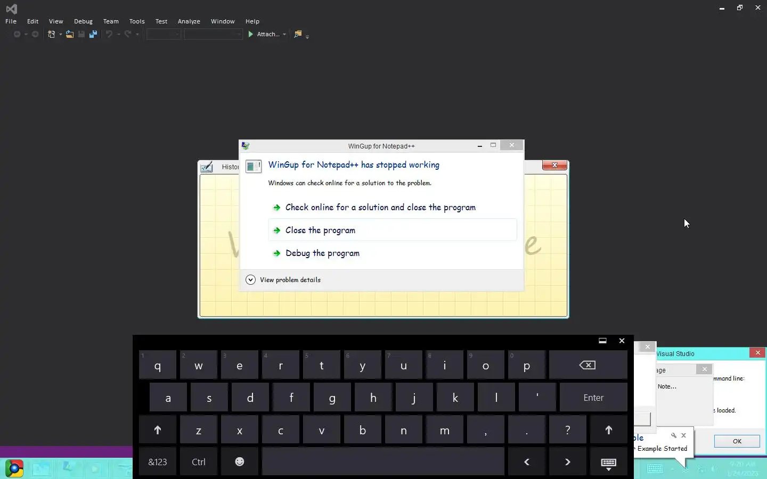Open the View menu

pos(56,21)
